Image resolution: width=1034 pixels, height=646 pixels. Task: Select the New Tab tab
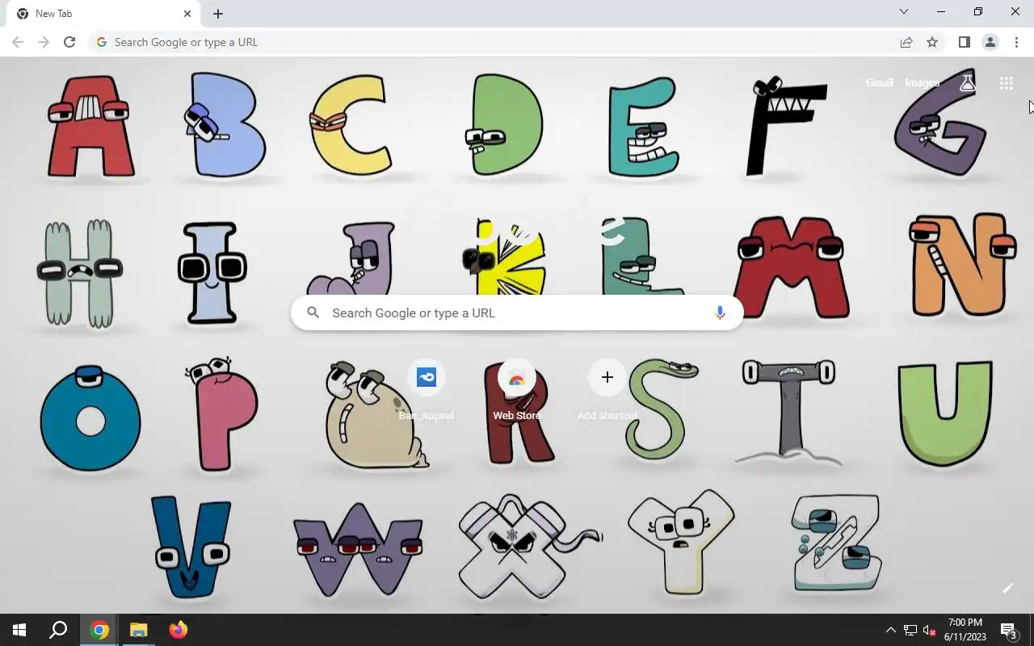[103, 14]
